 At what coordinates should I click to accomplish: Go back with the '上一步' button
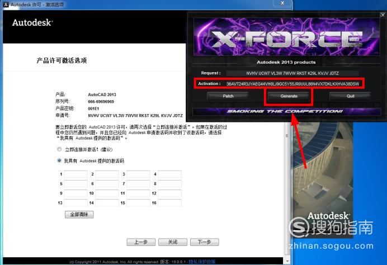click(x=141, y=242)
